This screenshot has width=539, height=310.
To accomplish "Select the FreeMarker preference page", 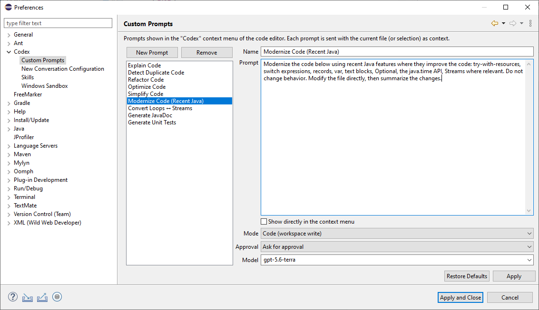I will (28, 94).
